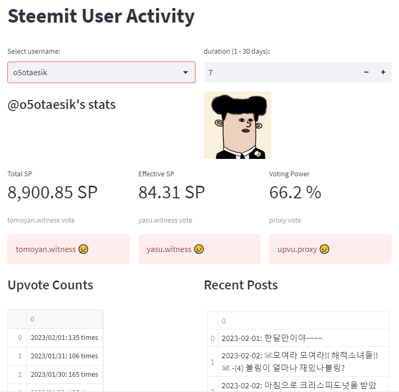
Task: Click the Total SP value 8,900.85 SP
Action: tap(53, 193)
